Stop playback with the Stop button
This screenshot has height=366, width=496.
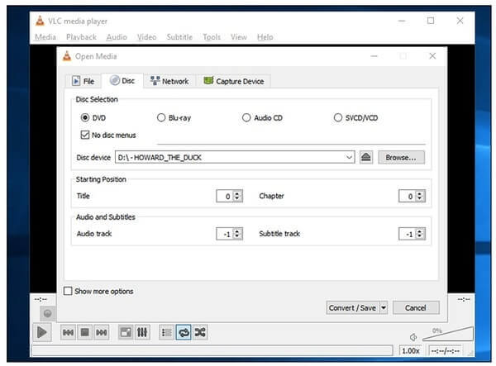click(x=85, y=332)
